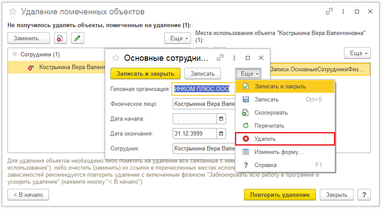
Task: Open calendar for Дата начала
Action: coord(221,119)
